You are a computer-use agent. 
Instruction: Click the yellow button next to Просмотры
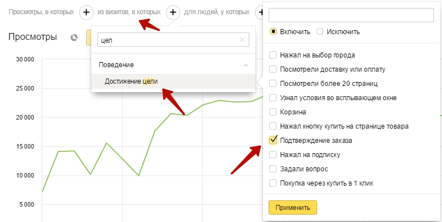[x=88, y=38]
